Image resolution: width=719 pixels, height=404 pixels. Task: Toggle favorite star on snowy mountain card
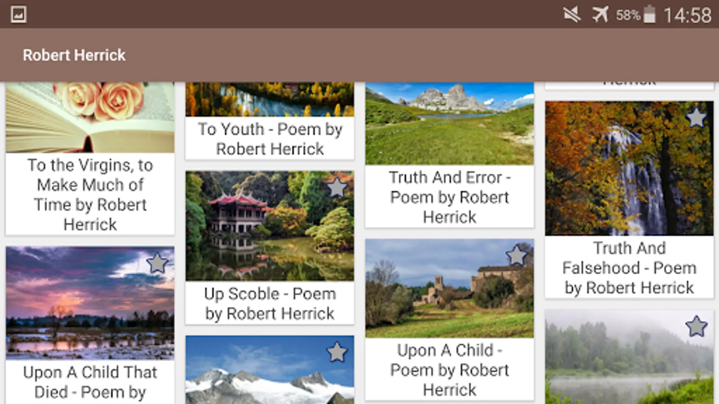pyautogui.click(x=337, y=352)
